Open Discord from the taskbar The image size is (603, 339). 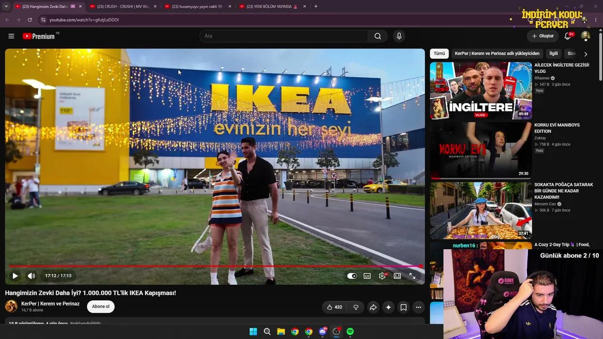point(323,331)
